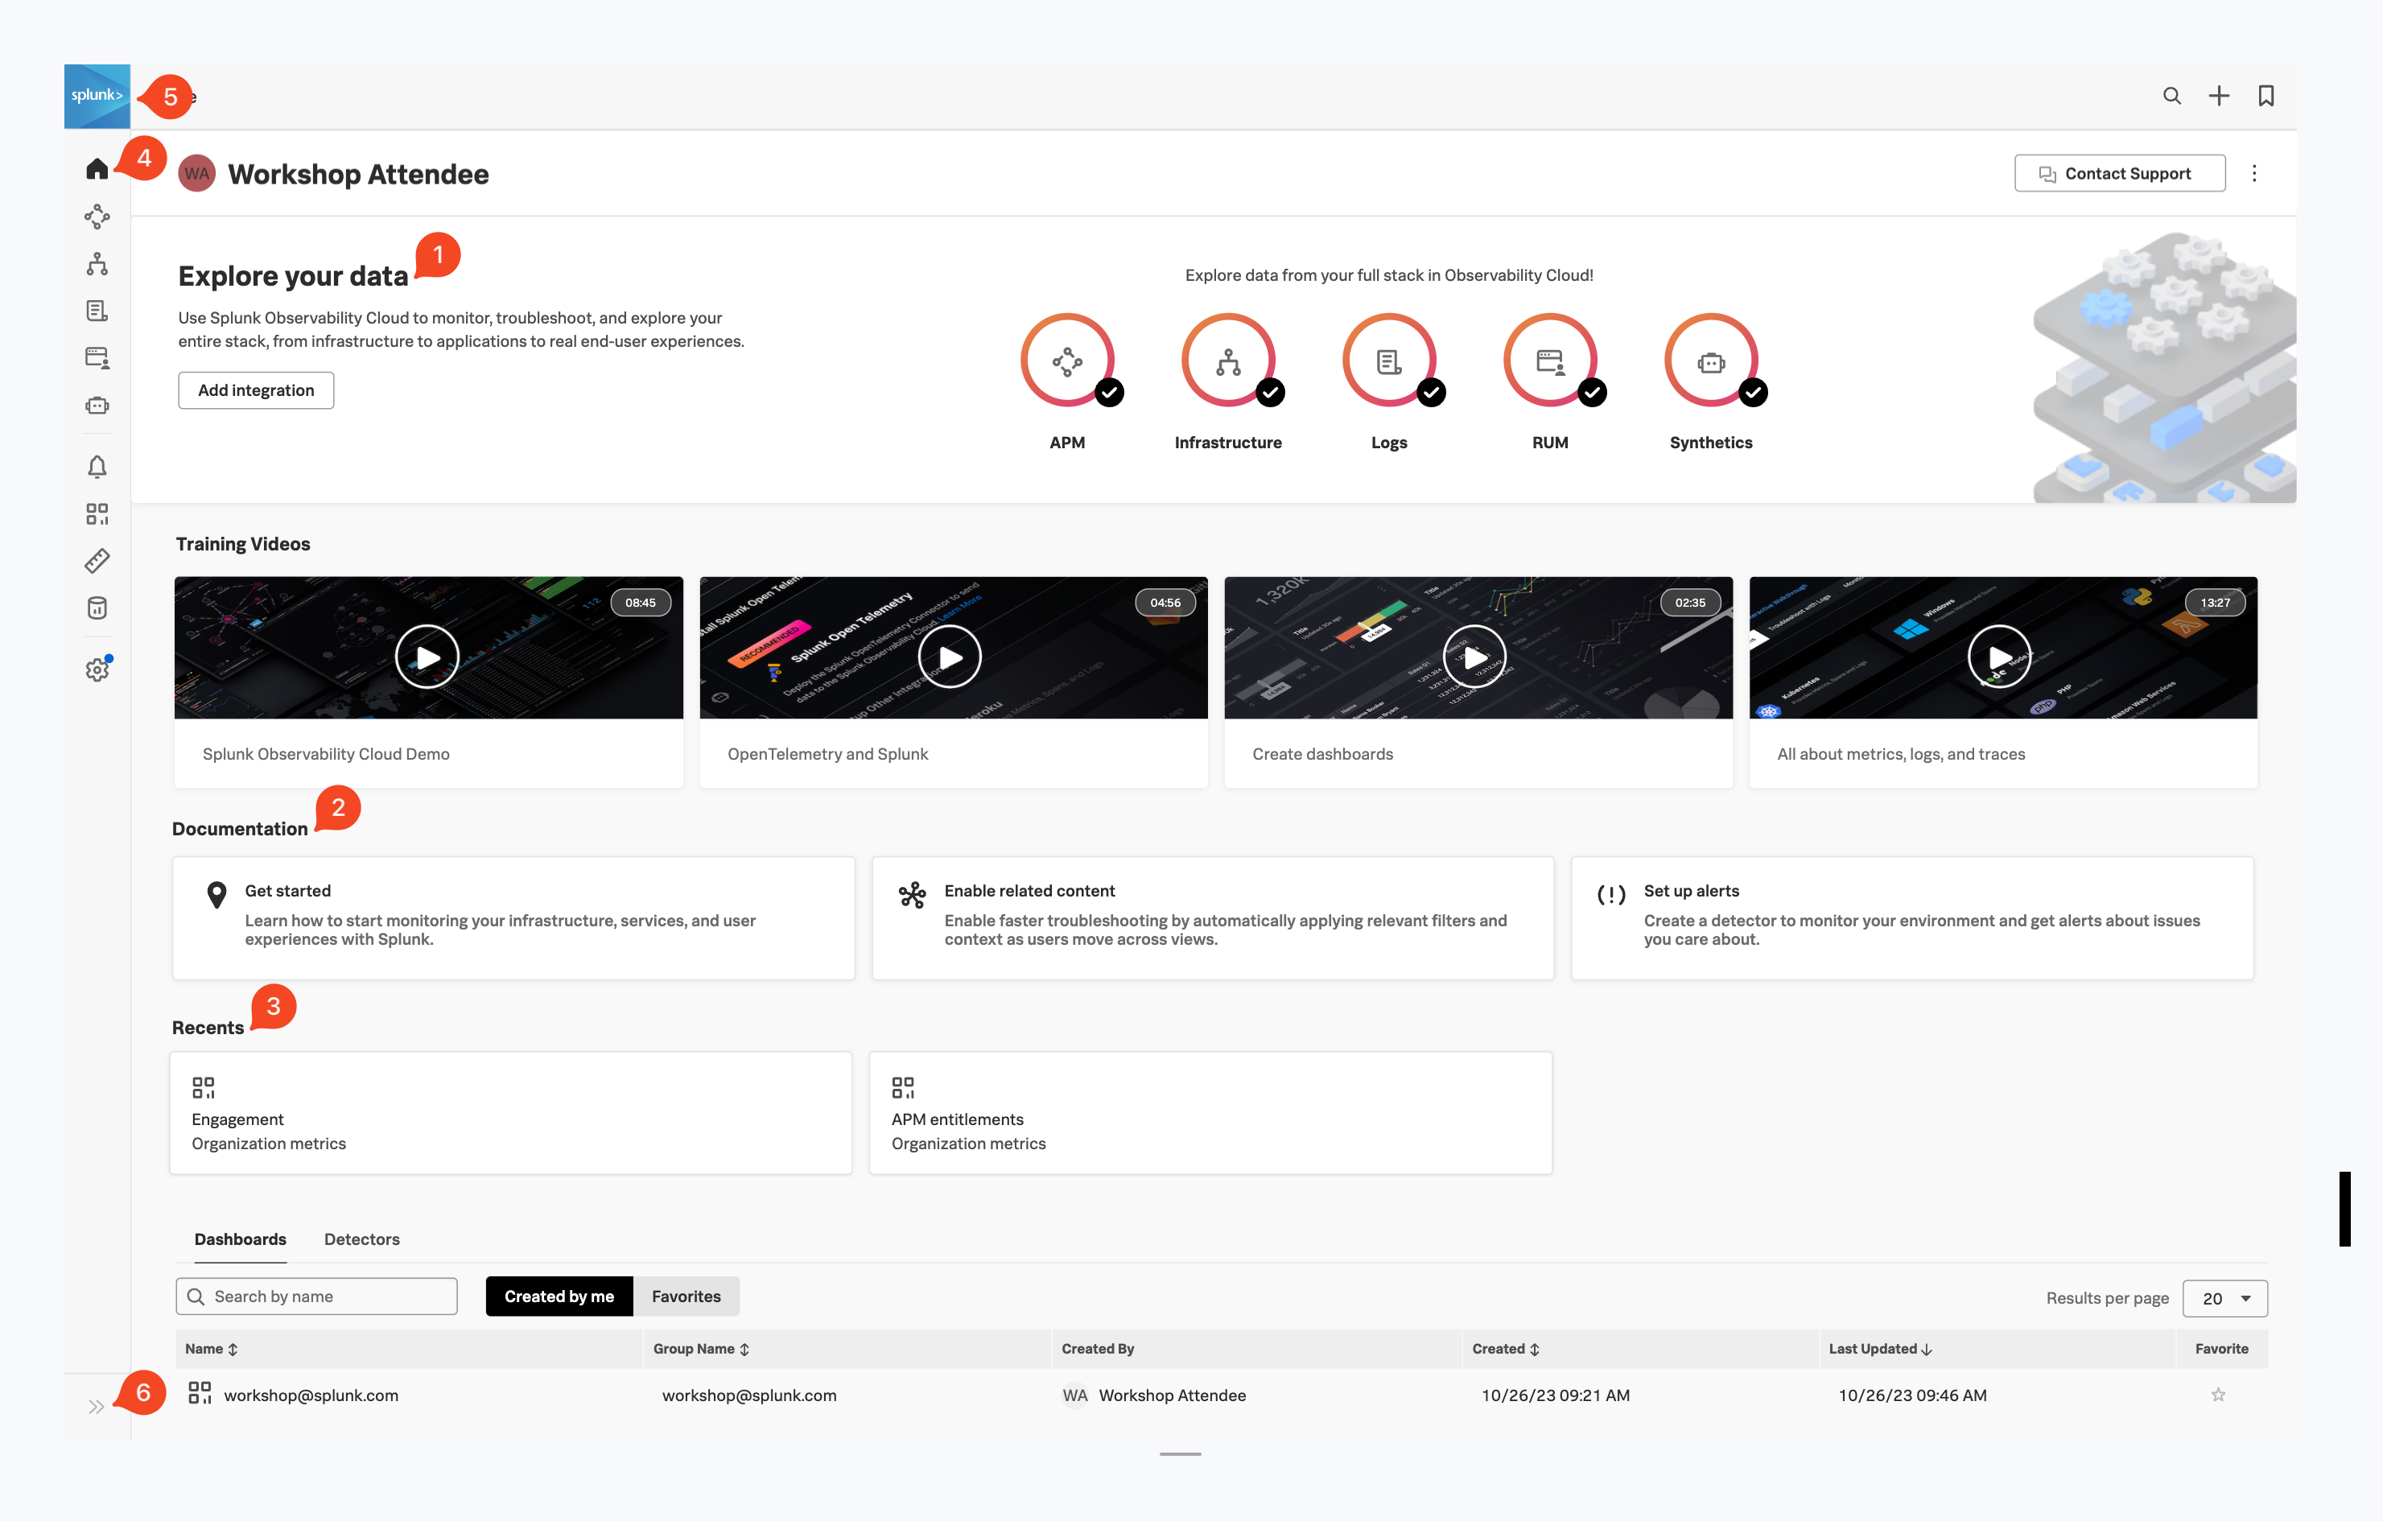The image size is (2383, 1521).
Task: Open Dashboards from the grid icon
Action: [x=97, y=513]
